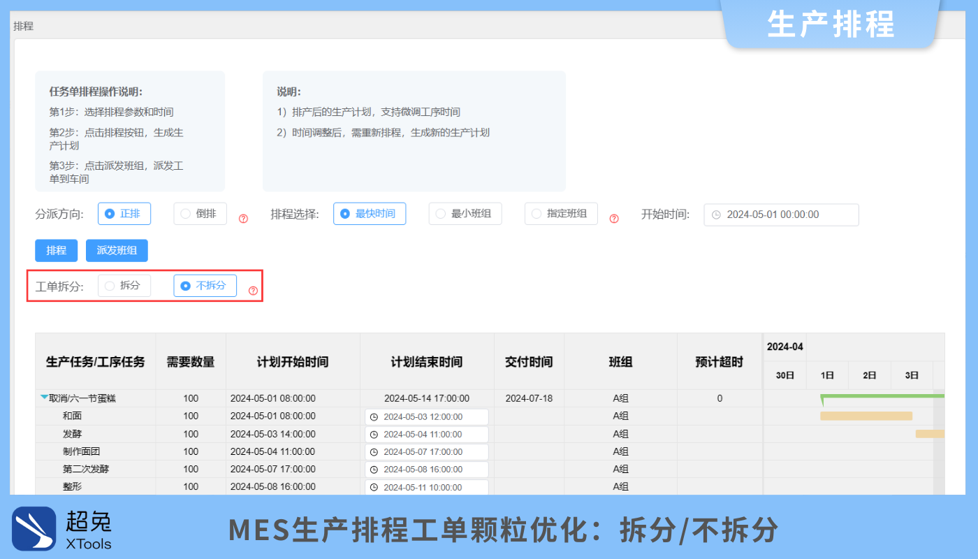Click the green Gantt bar for 取消/六一节蛋糕
978x559 pixels.
pos(882,396)
